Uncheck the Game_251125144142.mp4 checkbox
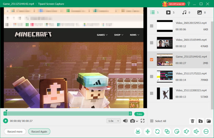Viewport: 214px width, 138px height. (x=152, y=59)
